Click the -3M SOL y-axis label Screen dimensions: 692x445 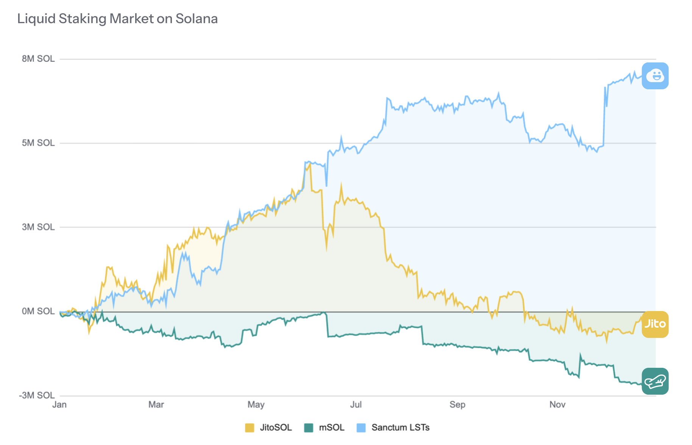(37, 395)
